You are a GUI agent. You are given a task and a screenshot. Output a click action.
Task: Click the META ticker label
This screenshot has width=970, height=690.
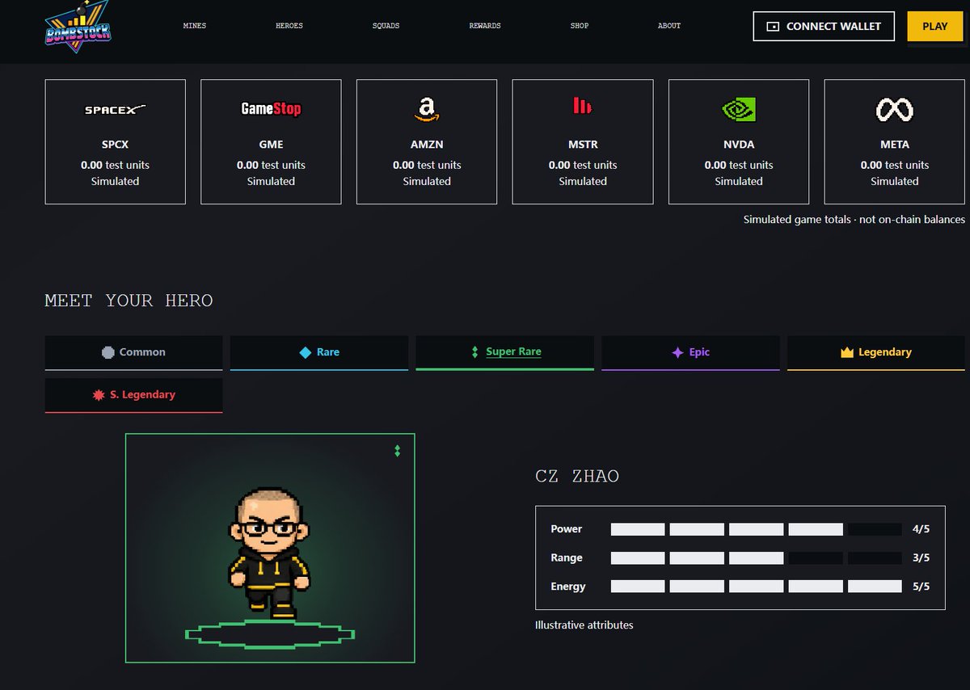coord(895,145)
